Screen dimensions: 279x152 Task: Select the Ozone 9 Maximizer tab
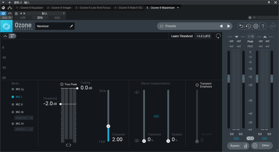[x=160, y=8]
